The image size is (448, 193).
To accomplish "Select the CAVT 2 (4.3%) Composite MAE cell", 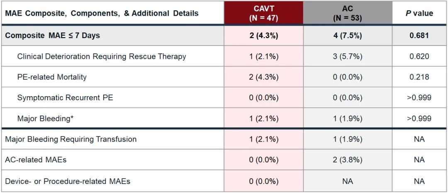I will click(x=264, y=36).
